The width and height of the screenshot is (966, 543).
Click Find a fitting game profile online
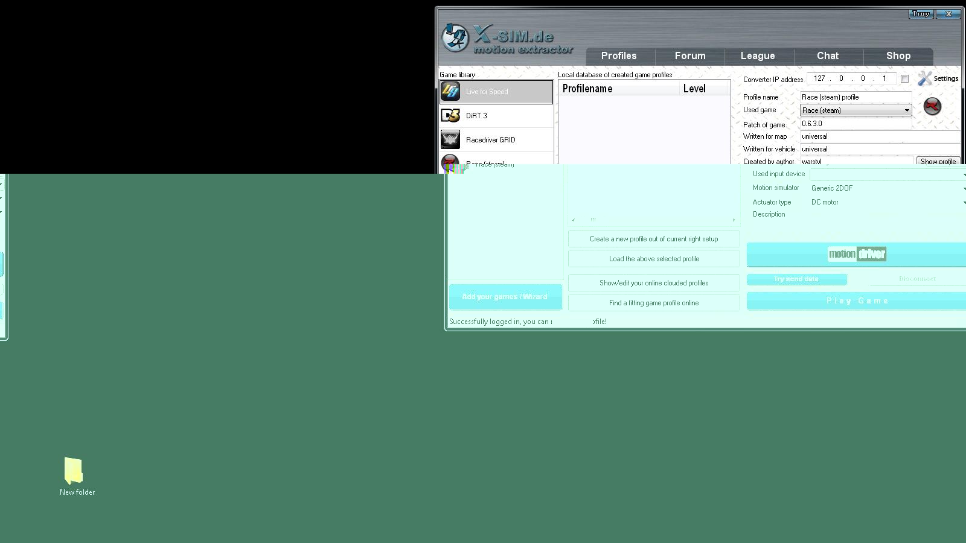(x=654, y=303)
